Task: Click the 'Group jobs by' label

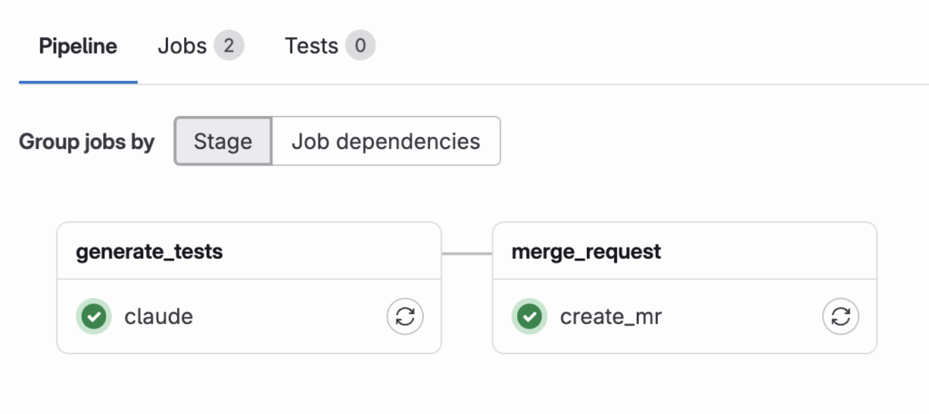Action: pos(87,142)
